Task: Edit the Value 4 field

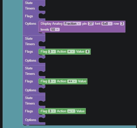Action: coord(87,52)
